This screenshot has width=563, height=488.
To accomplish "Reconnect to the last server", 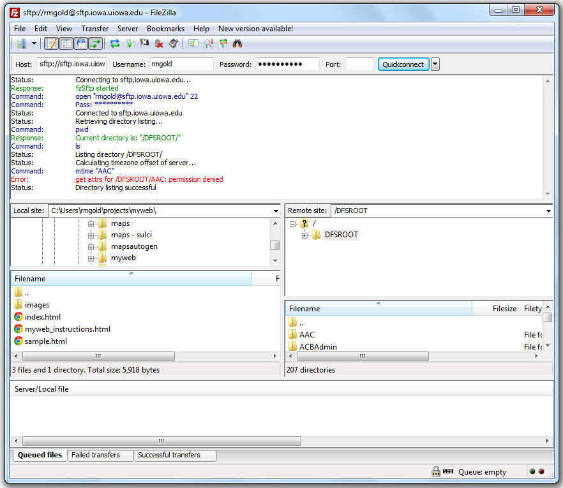I will [174, 44].
